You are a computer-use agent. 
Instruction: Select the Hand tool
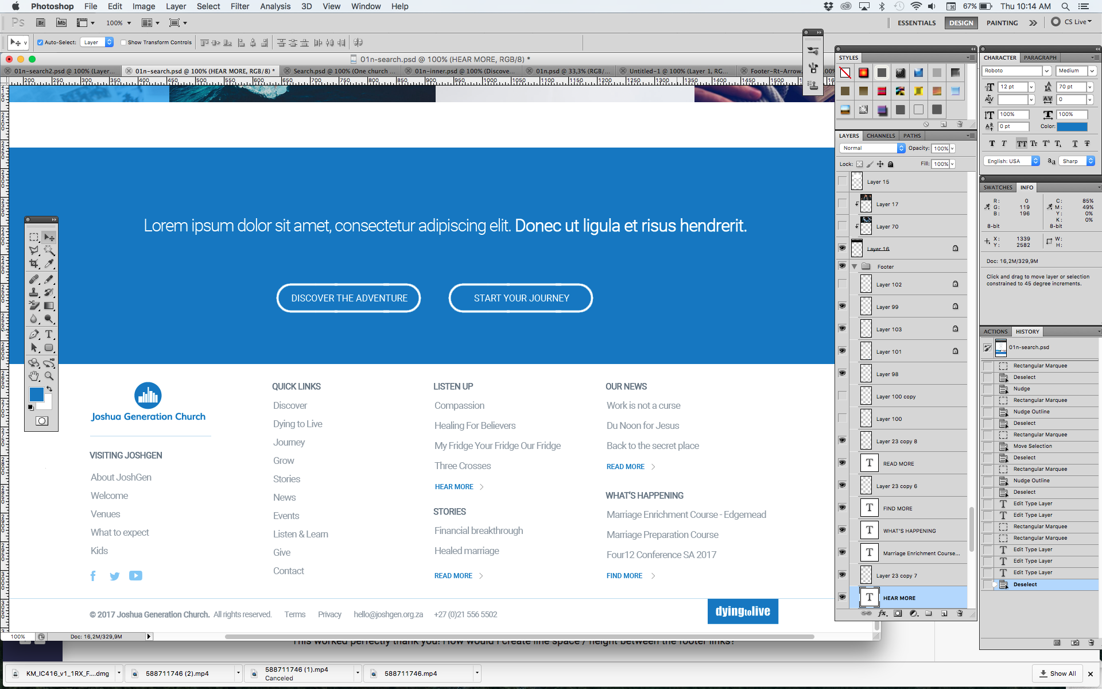34,376
